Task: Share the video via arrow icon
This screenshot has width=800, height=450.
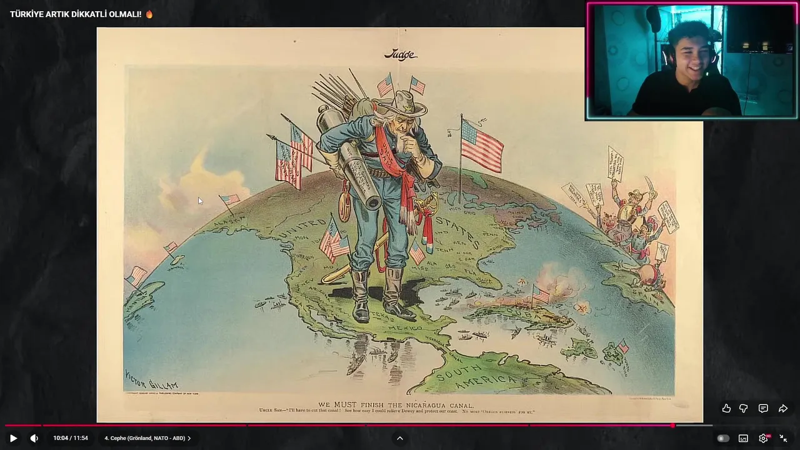Action: tap(782, 408)
